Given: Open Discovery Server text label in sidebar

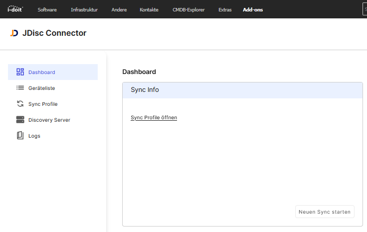Looking at the screenshot, I should click(49, 120).
